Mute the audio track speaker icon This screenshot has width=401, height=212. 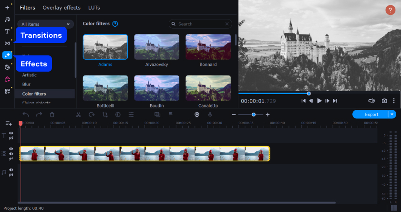coord(11,170)
